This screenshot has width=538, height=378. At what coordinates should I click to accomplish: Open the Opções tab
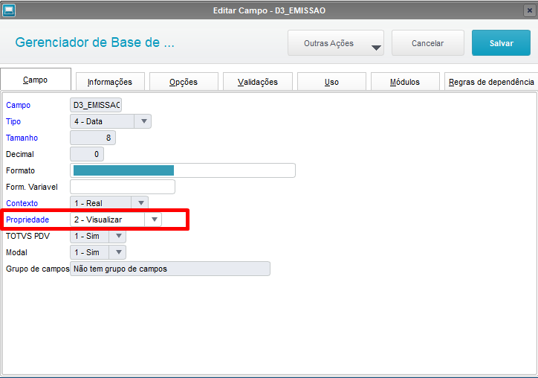tap(184, 82)
